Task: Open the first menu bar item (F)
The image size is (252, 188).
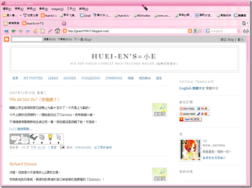Action: [x=7, y=9]
